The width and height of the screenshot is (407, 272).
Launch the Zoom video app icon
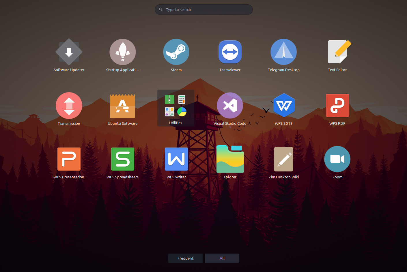(x=337, y=159)
